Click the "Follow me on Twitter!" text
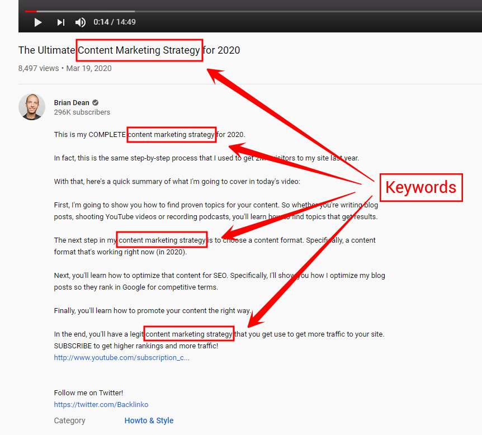Viewport: 482px width, 435px height. click(x=88, y=393)
